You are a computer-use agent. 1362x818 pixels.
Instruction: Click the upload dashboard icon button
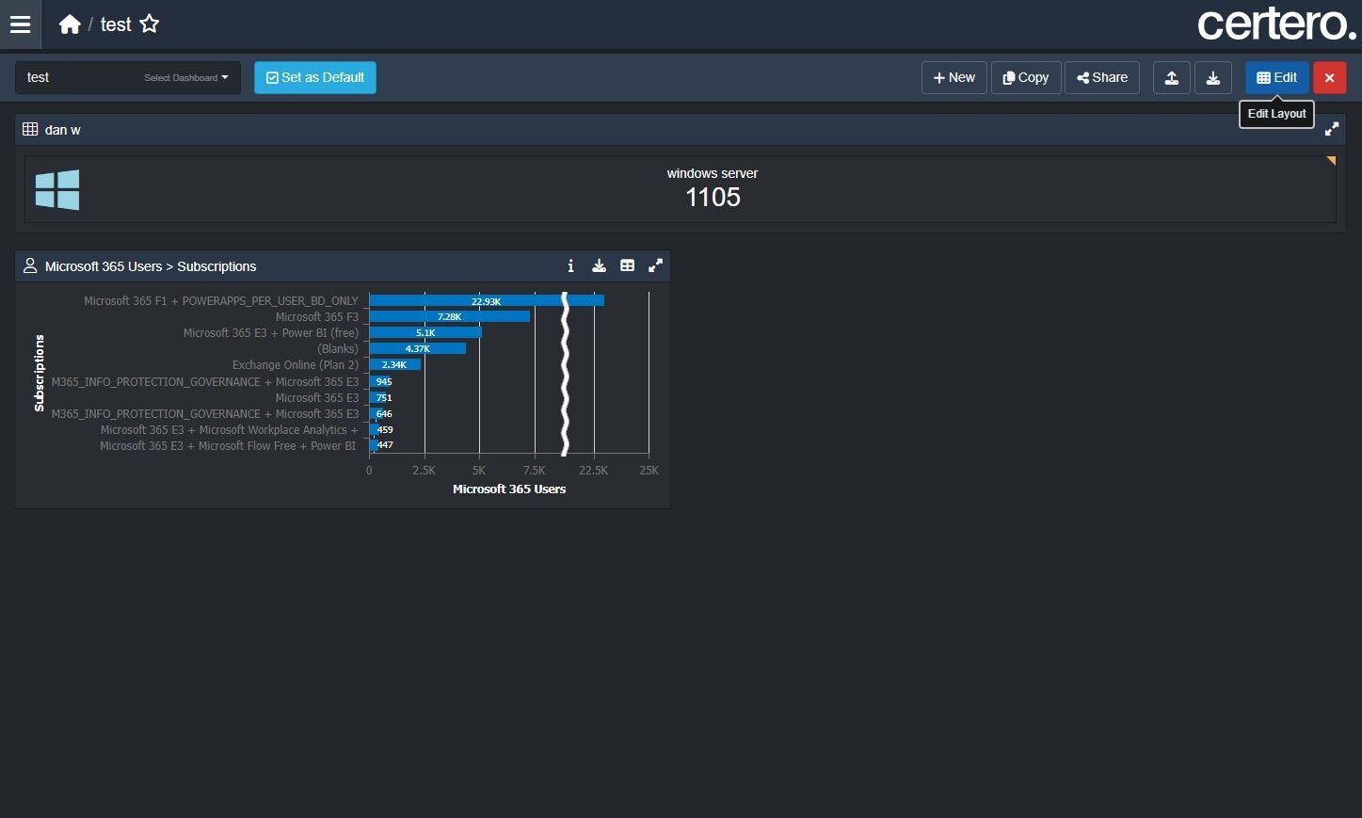coord(1172,78)
